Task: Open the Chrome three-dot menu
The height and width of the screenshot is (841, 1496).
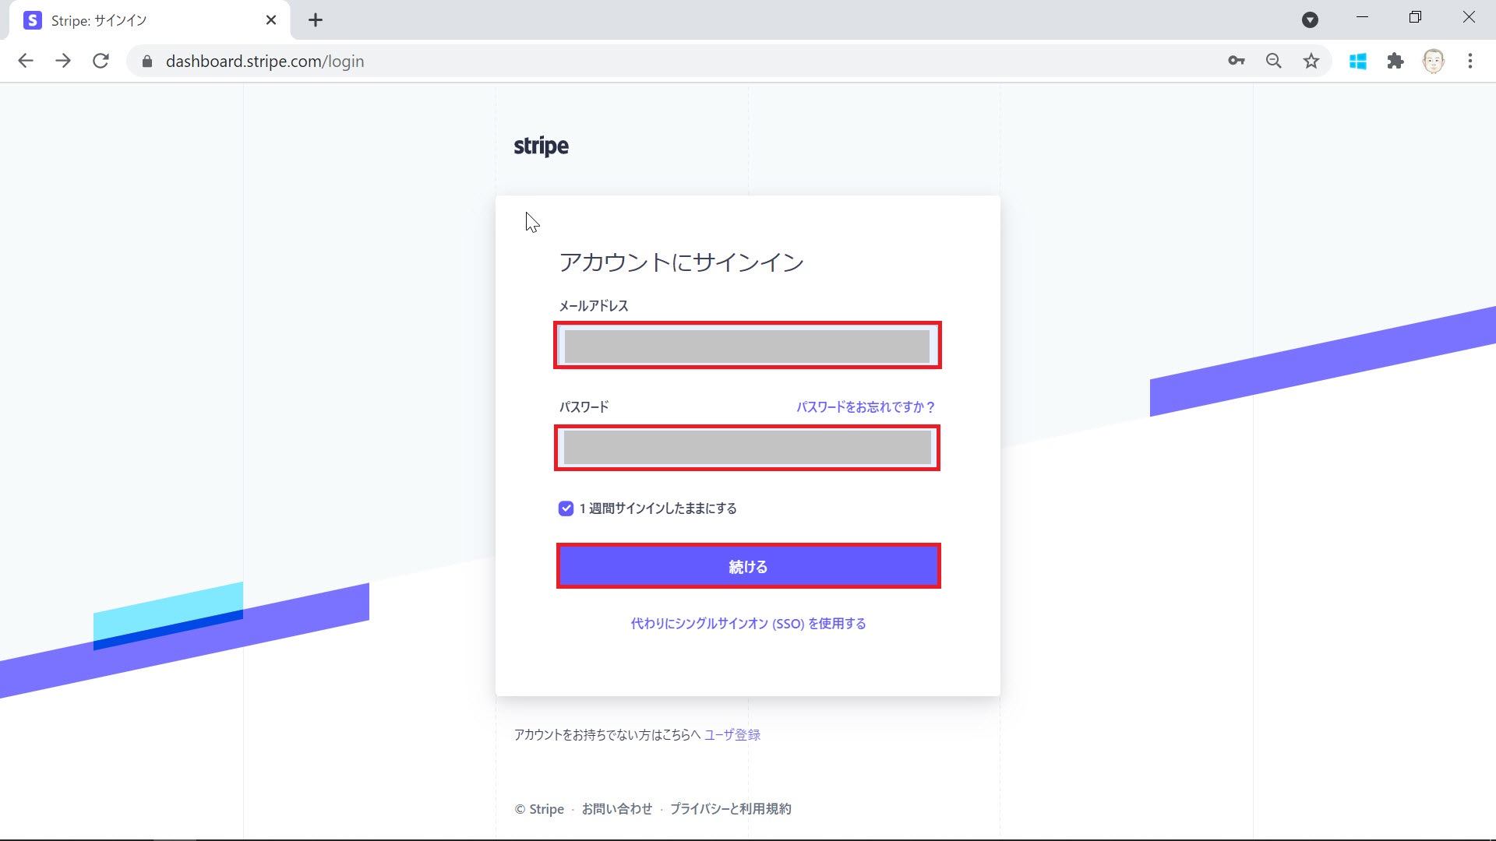Action: click(x=1471, y=61)
